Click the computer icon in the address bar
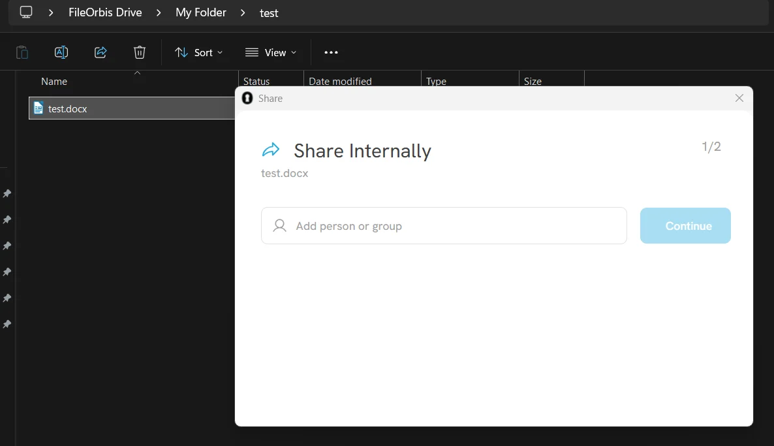Image resolution: width=774 pixels, height=446 pixels. tap(26, 12)
